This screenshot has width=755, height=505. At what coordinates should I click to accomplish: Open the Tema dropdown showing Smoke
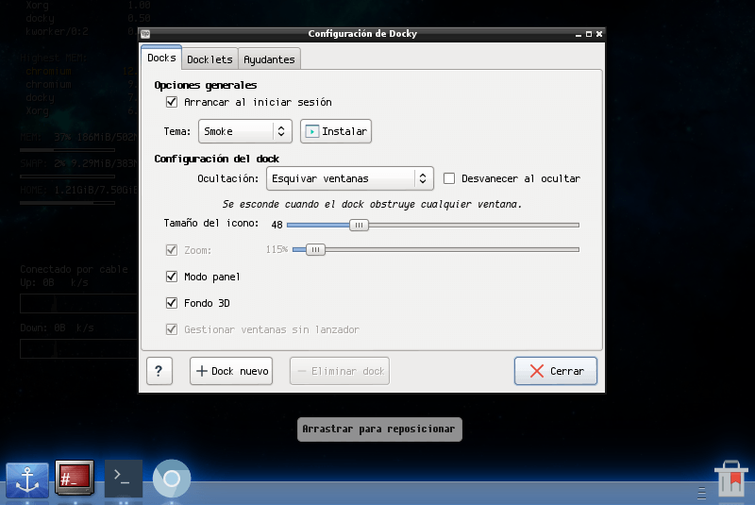pyautogui.click(x=245, y=131)
